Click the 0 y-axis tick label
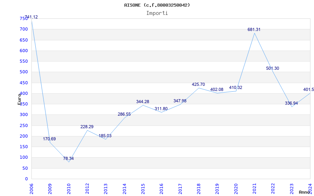 point(26,179)
